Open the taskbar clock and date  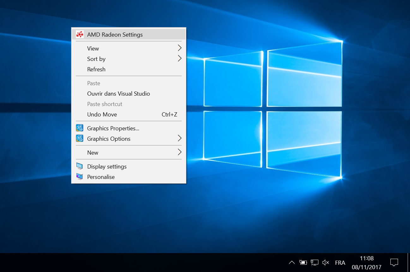(366, 263)
